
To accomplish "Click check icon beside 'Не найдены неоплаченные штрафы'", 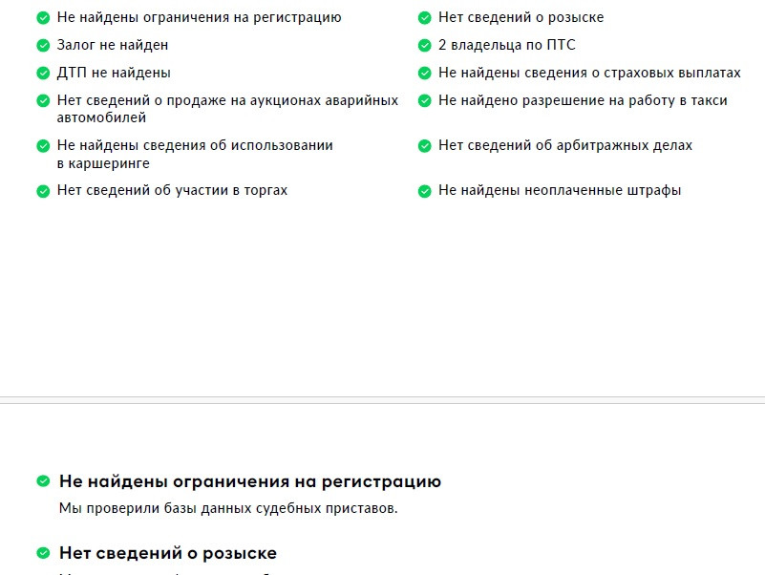I will [x=425, y=191].
